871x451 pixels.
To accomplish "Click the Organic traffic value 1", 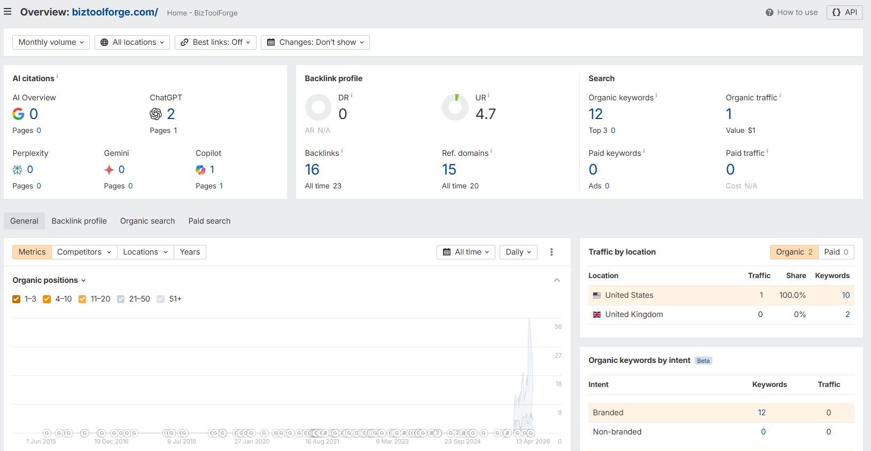I will (729, 114).
